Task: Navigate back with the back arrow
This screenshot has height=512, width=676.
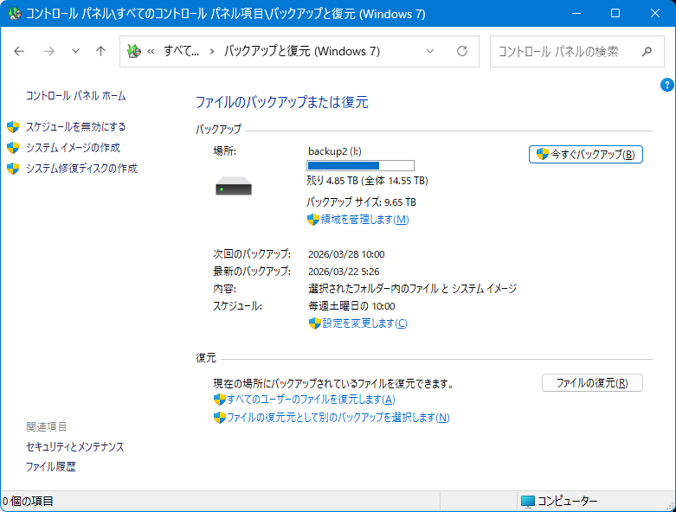Action: (20, 51)
